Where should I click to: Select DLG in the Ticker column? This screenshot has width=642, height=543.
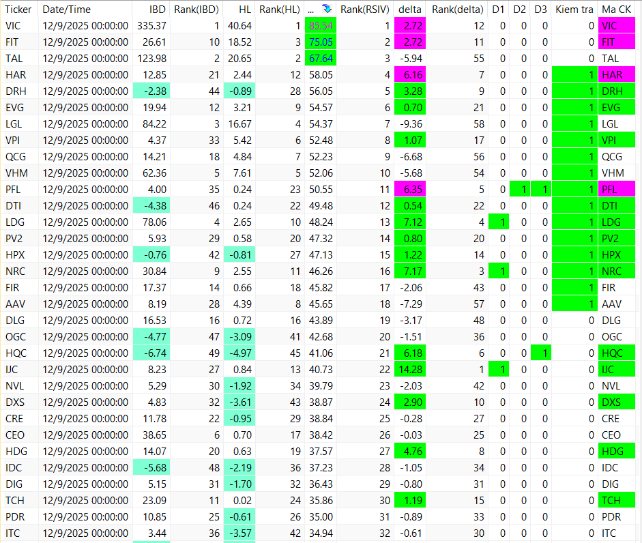(15, 321)
